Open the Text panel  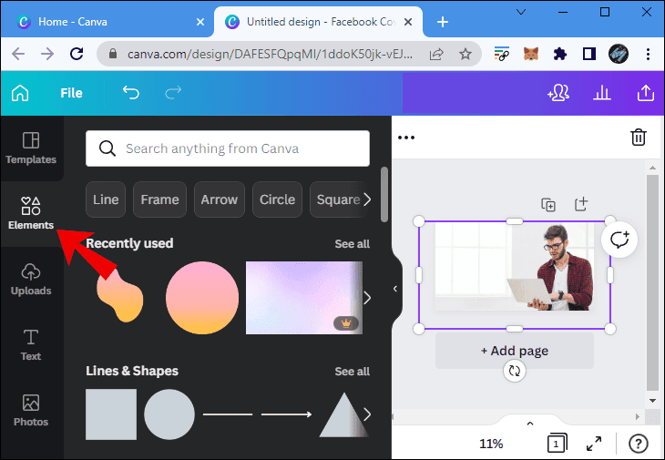31,344
